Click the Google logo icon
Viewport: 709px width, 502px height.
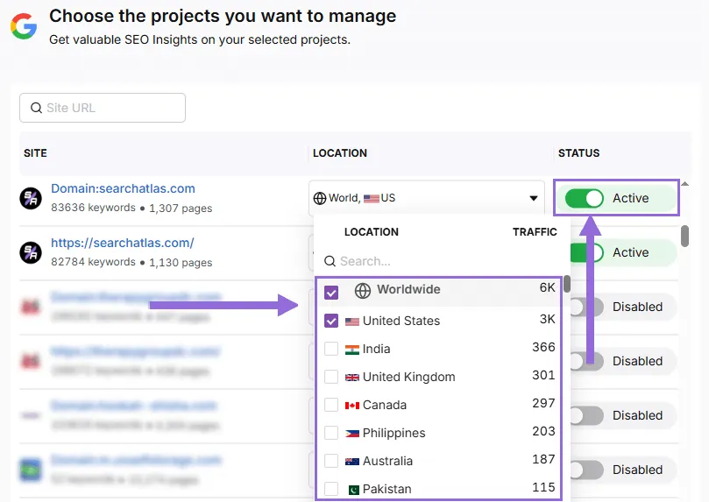24,26
